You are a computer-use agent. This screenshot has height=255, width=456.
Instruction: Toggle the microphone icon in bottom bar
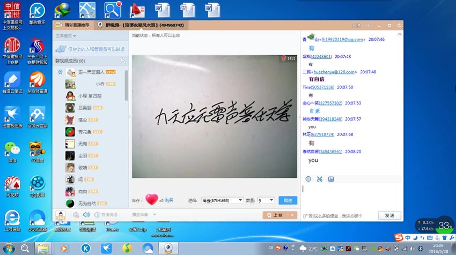pyautogui.click(x=76, y=215)
